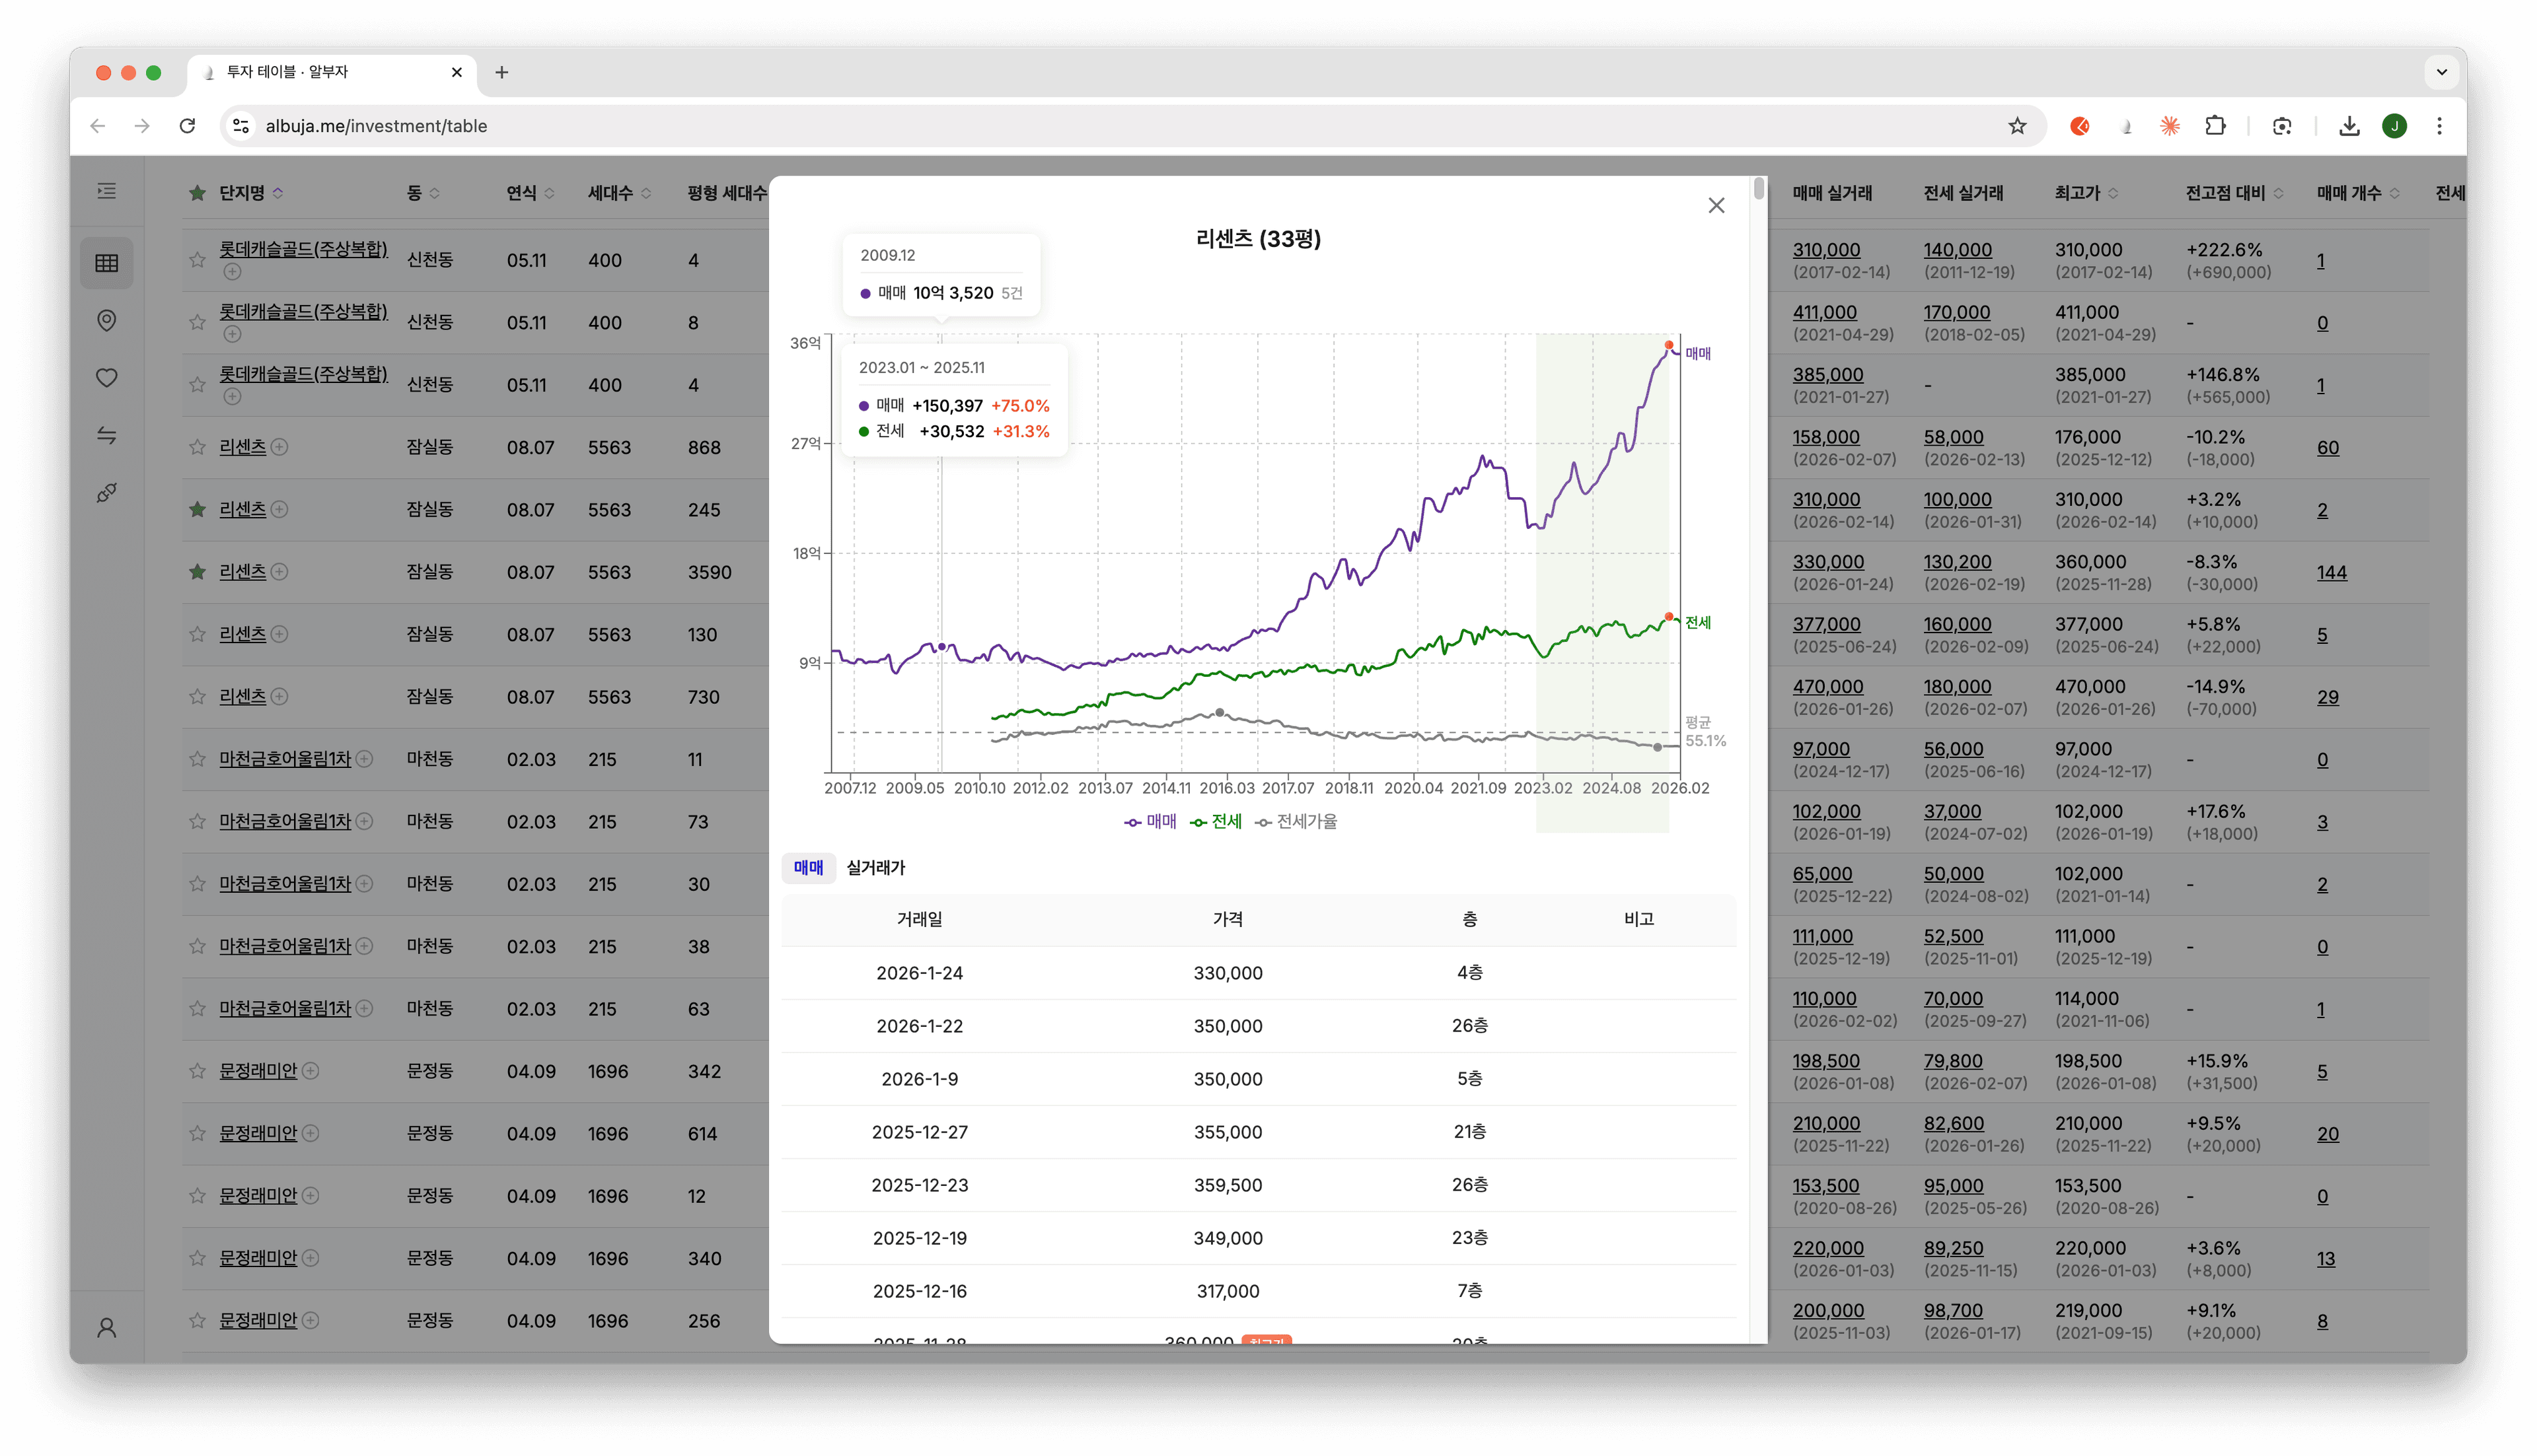Open the user profile icon in sidebar
The height and width of the screenshot is (1456, 2537).
tap(107, 1328)
